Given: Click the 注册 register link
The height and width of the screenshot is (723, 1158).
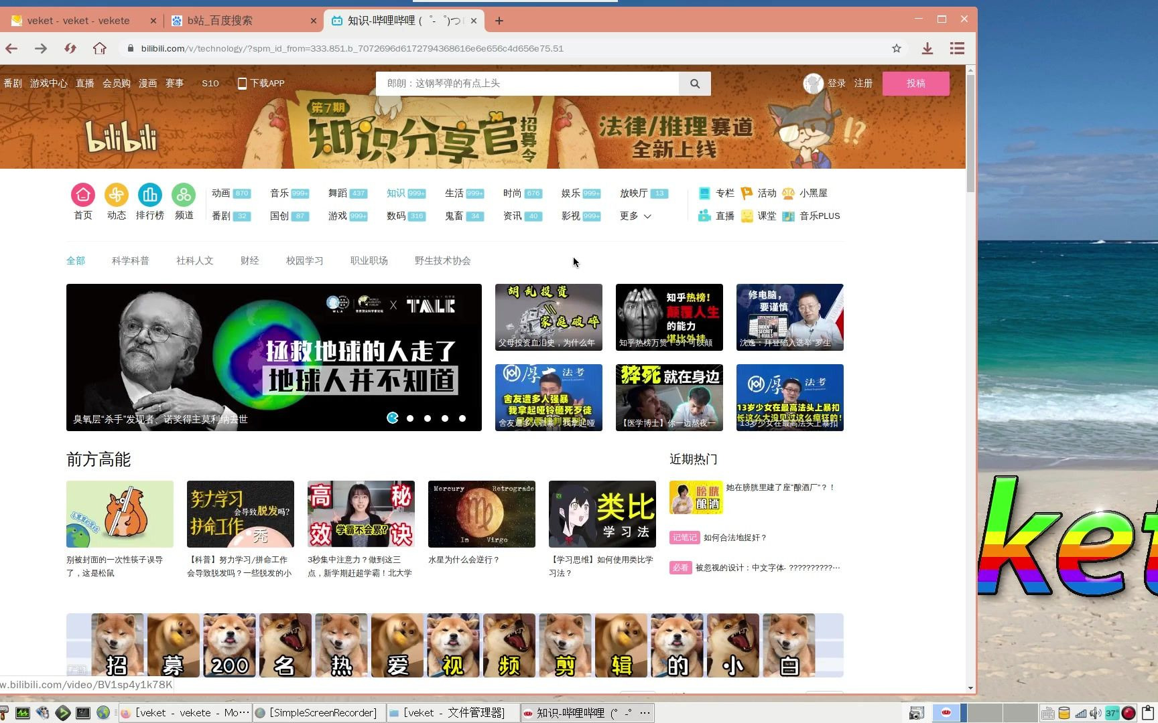Looking at the screenshot, I should [863, 83].
